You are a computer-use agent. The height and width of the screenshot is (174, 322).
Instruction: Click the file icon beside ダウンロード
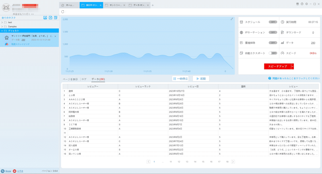283,33
